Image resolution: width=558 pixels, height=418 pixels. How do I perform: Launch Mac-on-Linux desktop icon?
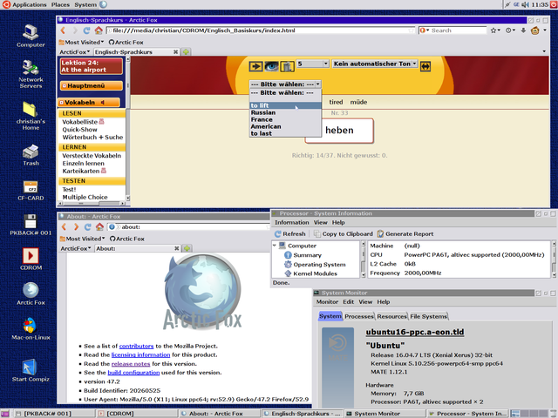click(31, 329)
